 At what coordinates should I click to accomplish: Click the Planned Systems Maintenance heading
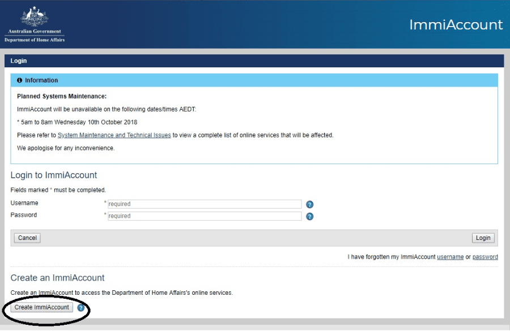click(x=62, y=96)
